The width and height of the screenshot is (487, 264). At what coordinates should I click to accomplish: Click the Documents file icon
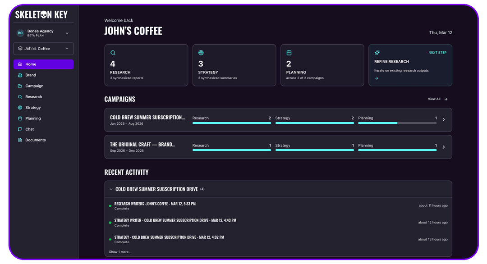pyautogui.click(x=20, y=140)
